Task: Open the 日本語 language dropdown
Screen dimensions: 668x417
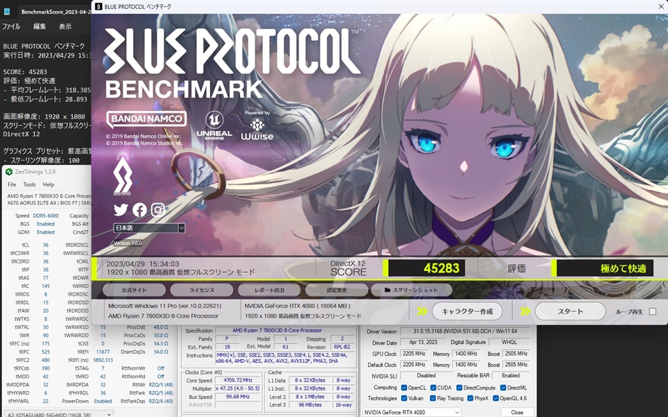Action: pos(149,228)
